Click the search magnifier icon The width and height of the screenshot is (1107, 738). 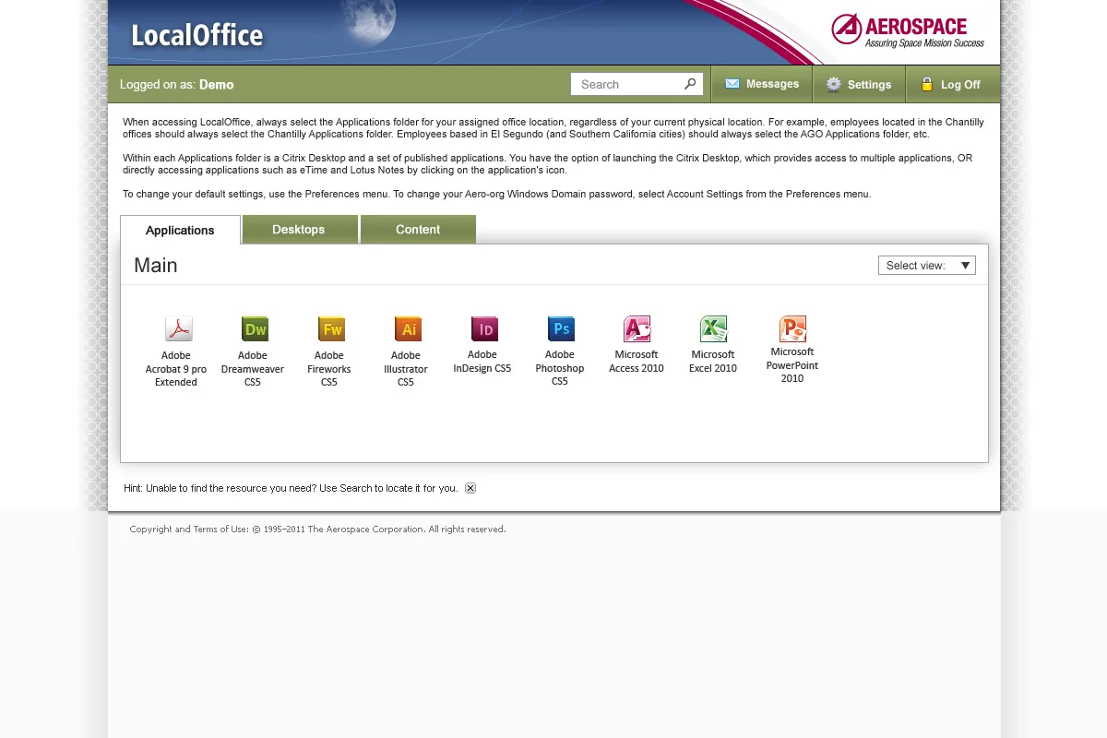(x=690, y=84)
